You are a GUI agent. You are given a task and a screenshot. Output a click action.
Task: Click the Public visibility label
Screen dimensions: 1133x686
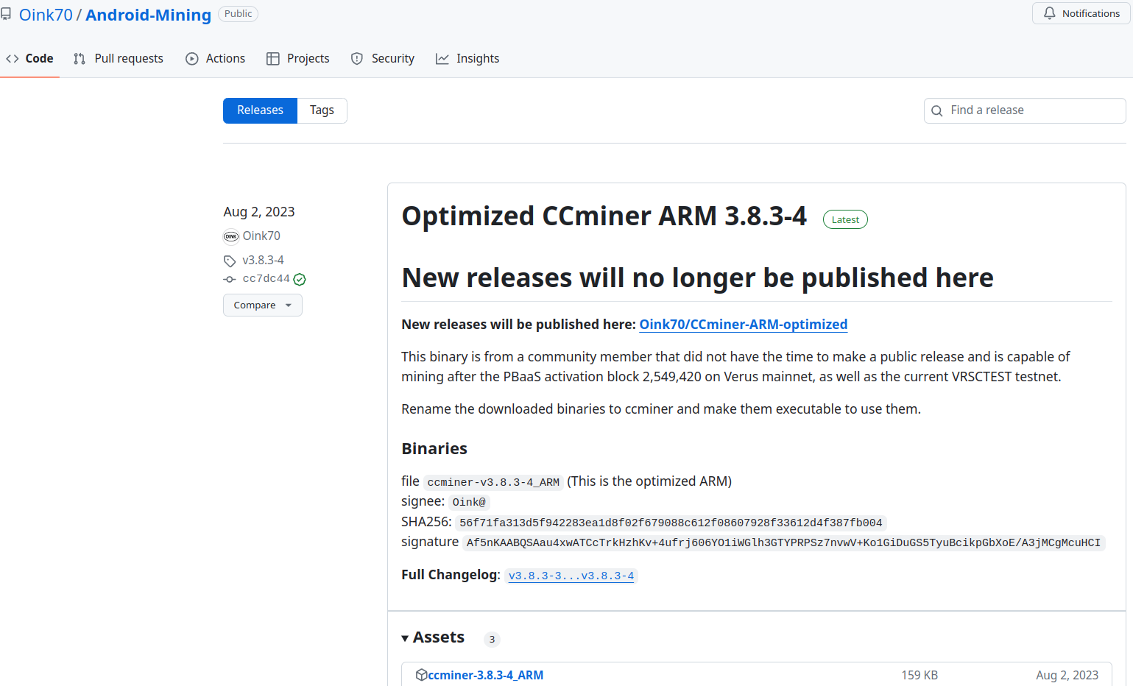click(238, 14)
